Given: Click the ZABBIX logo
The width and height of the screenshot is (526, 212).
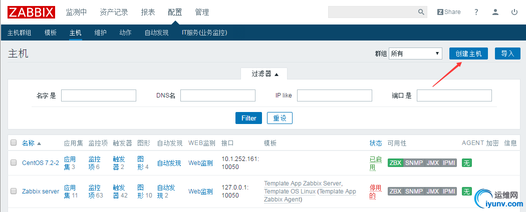Looking at the screenshot, I should (31, 12).
